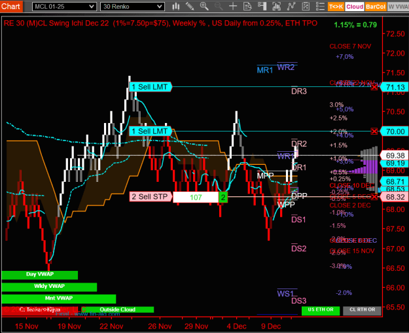Click the 70.00 cyan price marker

point(395,131)
